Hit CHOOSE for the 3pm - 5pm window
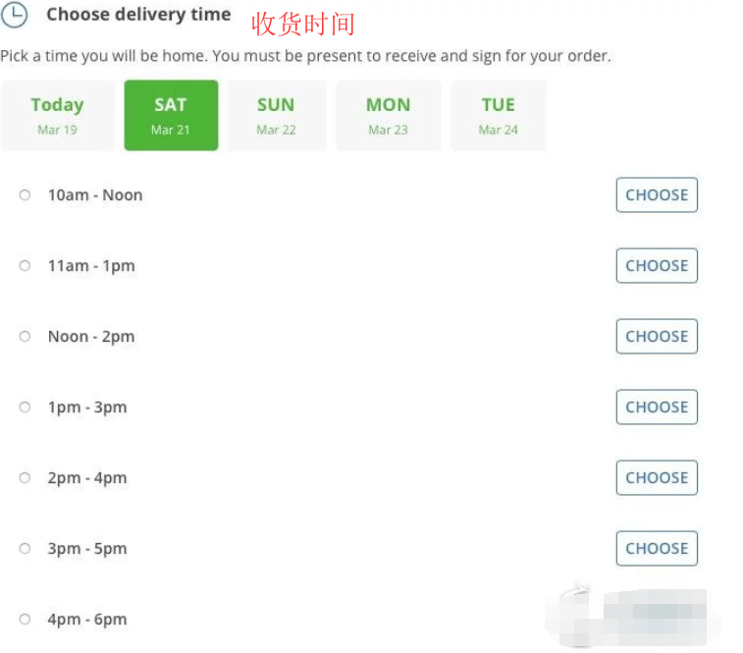The image size is (743, 653). pos(657,549)
